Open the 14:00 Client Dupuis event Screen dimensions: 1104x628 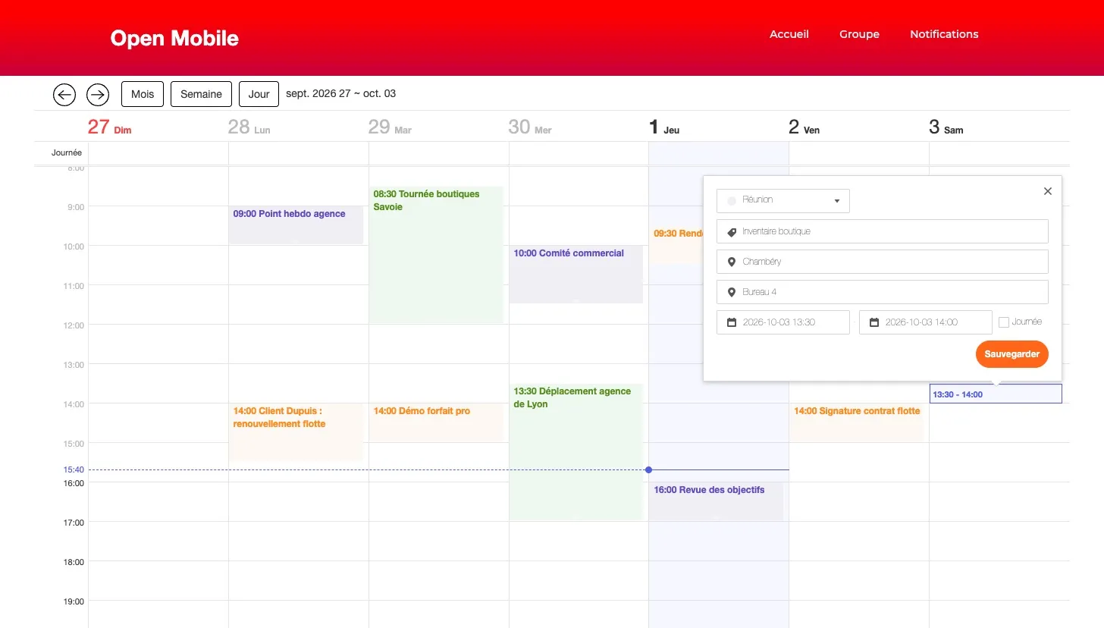pyautogui.click(x=296, y=432)
